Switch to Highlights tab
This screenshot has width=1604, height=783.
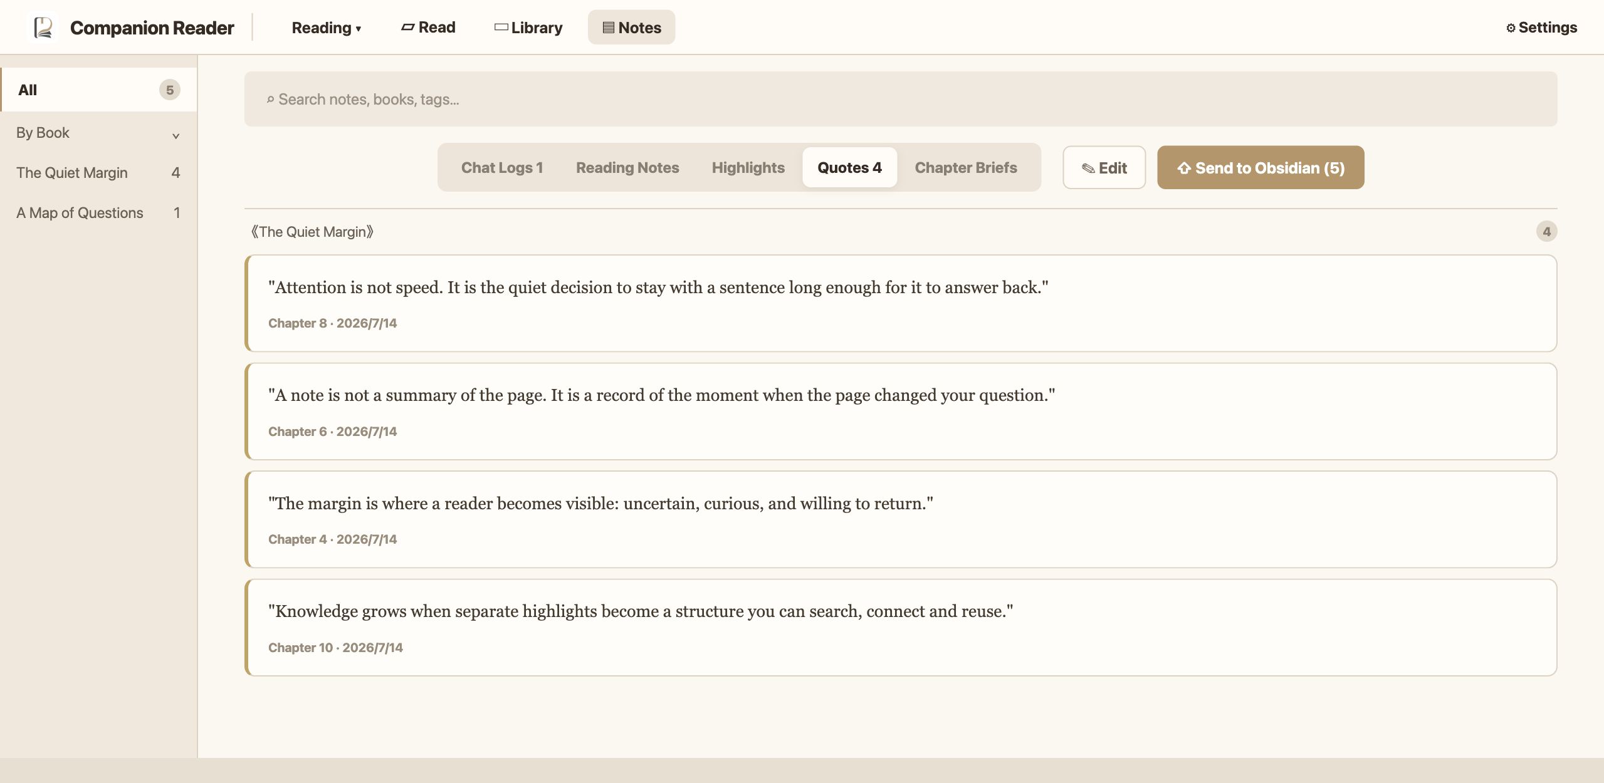coord(748,168)
